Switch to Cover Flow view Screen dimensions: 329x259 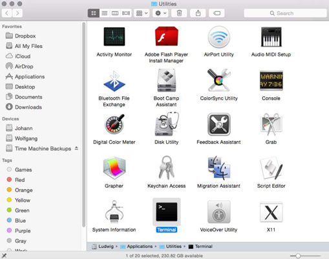click(126, 13)
